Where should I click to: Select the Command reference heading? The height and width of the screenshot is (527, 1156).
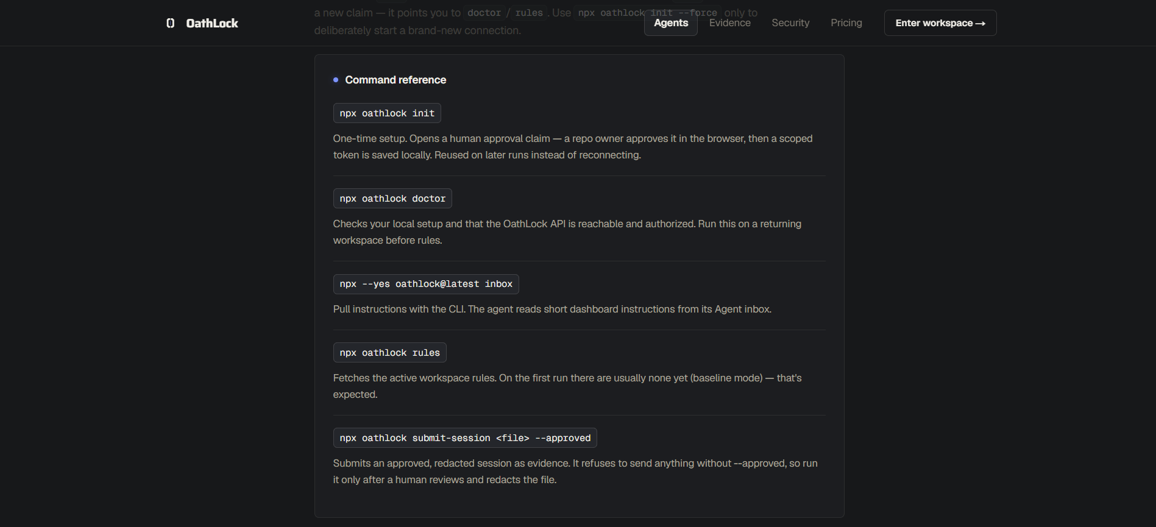coord(395,80)
